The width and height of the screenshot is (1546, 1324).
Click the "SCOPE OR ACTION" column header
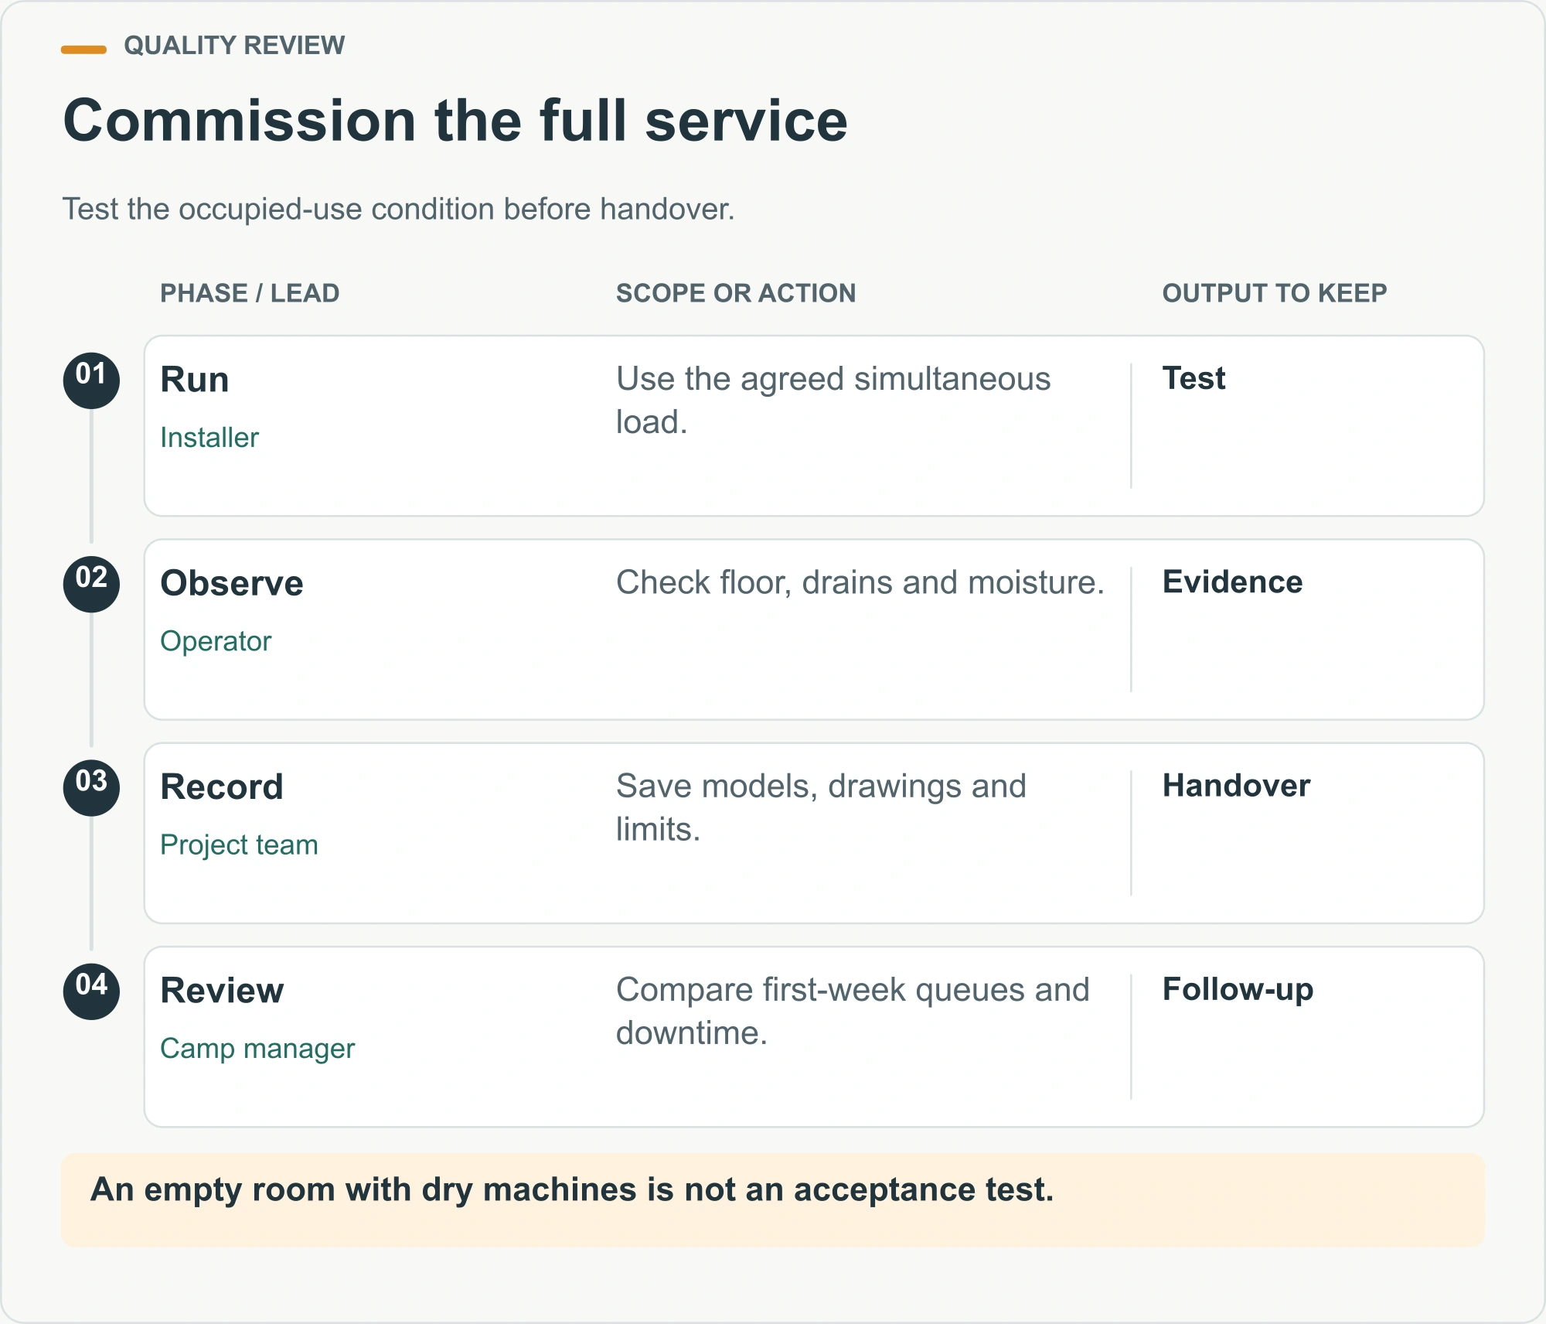tap(736, 293)
